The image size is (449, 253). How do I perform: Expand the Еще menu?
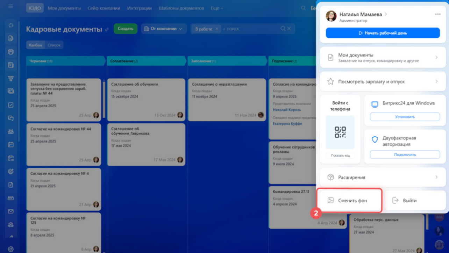217,8
